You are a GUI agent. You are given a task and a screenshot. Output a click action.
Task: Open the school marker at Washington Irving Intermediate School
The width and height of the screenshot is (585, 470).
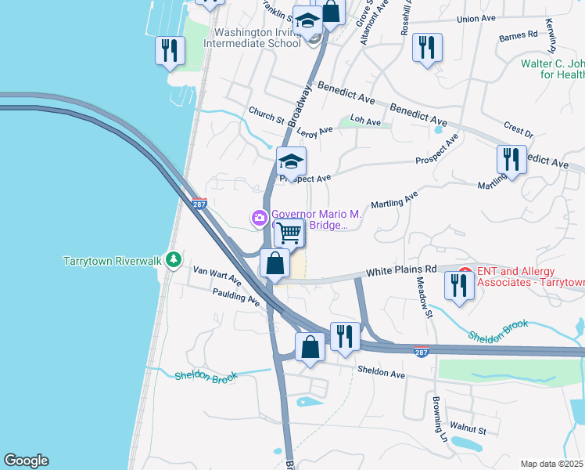click(x=307, y=22)
